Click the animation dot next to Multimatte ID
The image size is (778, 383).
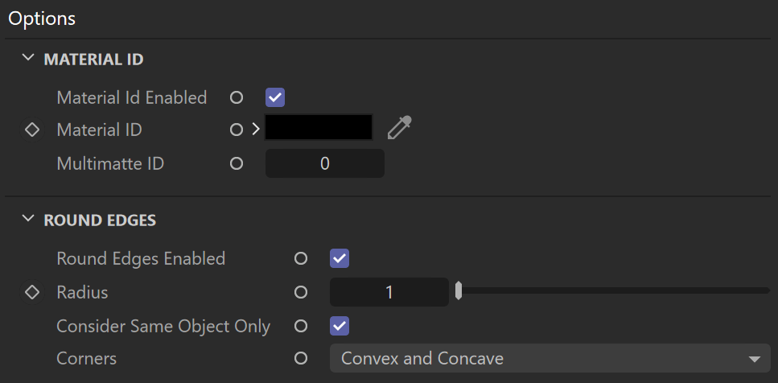pyautogui.click(x=237, y=163)
